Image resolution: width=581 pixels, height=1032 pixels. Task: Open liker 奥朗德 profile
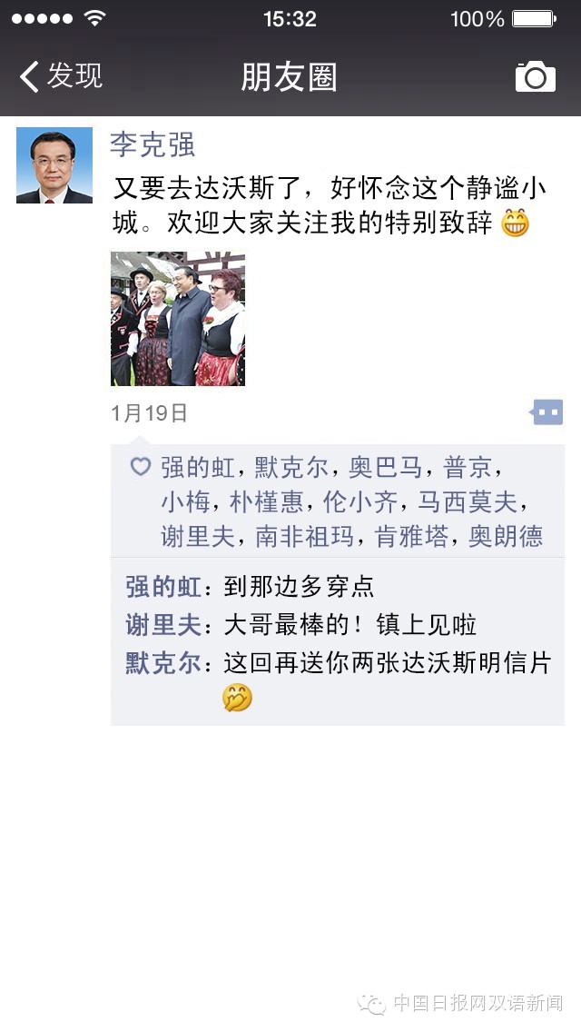click(506, 537)
